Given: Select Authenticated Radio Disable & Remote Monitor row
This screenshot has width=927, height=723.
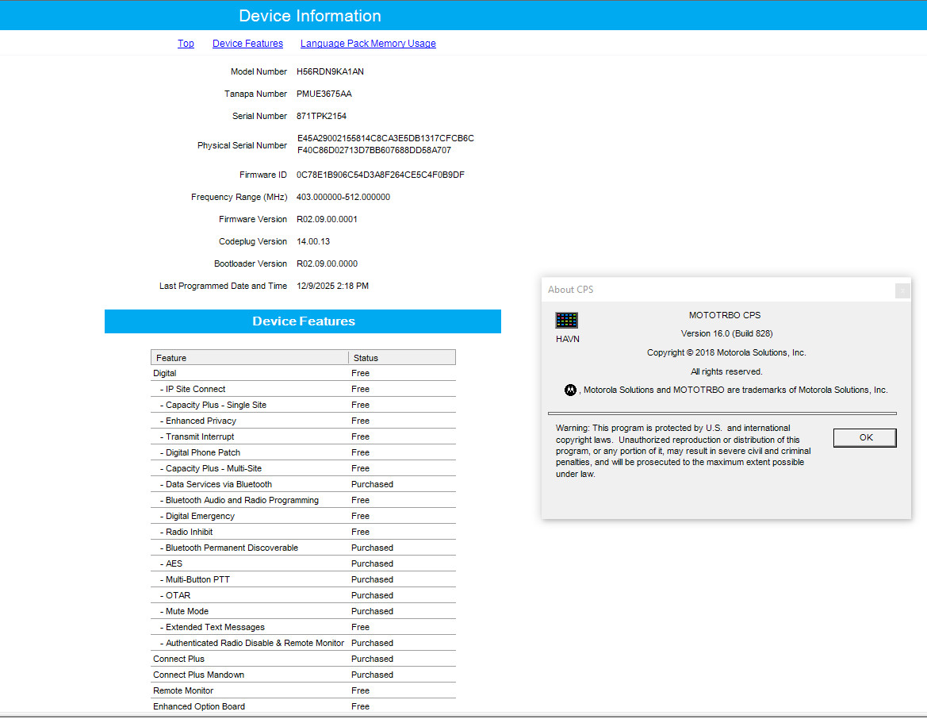Looking at the screenshot, I should (303, 643).
